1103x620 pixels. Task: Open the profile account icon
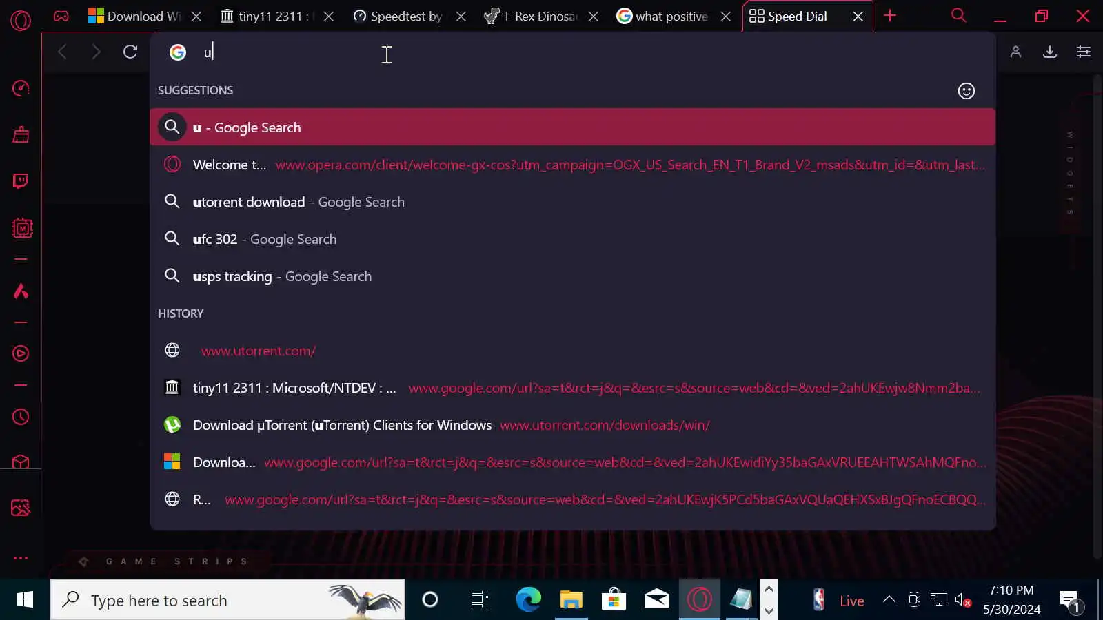1015,52
